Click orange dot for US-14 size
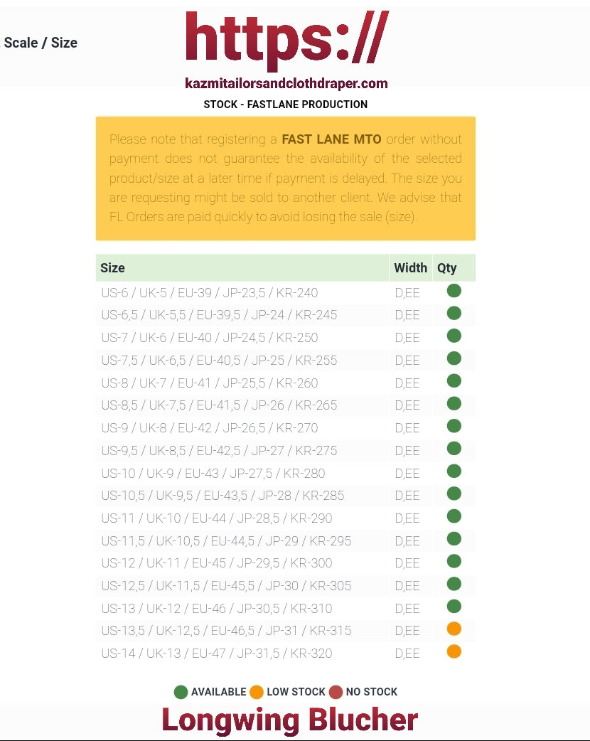The width and height of the screenshot is (590, 741). coord(454,652)
